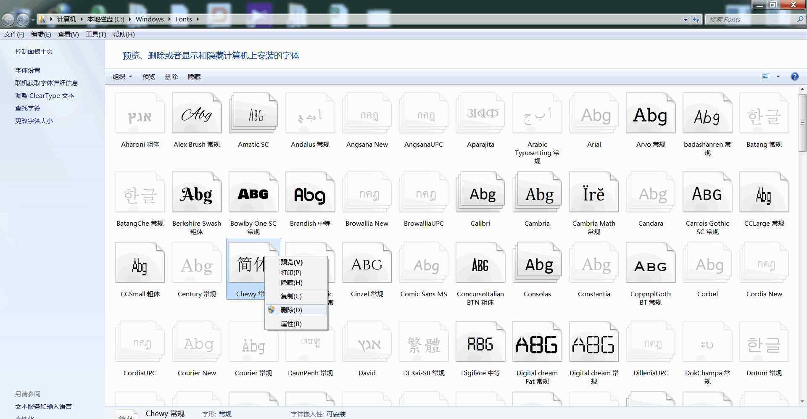Choose 复制(C) in the context menu
Viewport: 807px width, 419px height.
(296, 296)
